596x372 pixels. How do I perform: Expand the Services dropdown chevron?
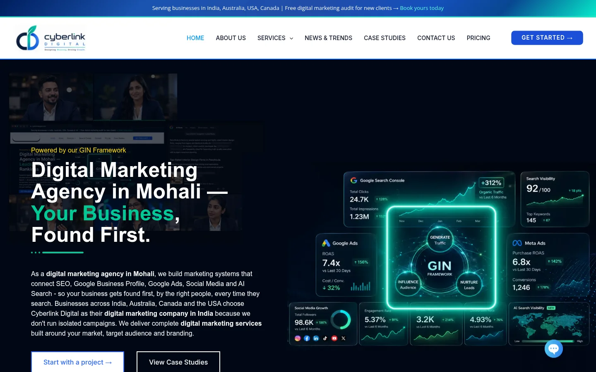291,38
